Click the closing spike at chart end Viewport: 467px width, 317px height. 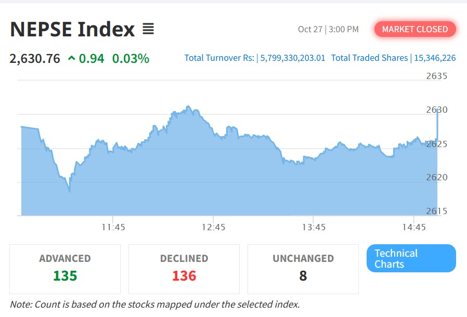click(x=437, y=124)
